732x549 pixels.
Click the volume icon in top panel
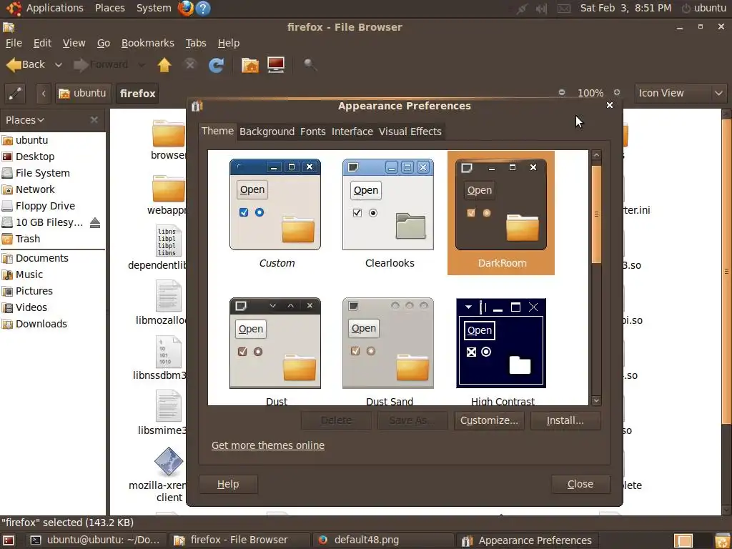pyautogui.click(x=542, y=9)
